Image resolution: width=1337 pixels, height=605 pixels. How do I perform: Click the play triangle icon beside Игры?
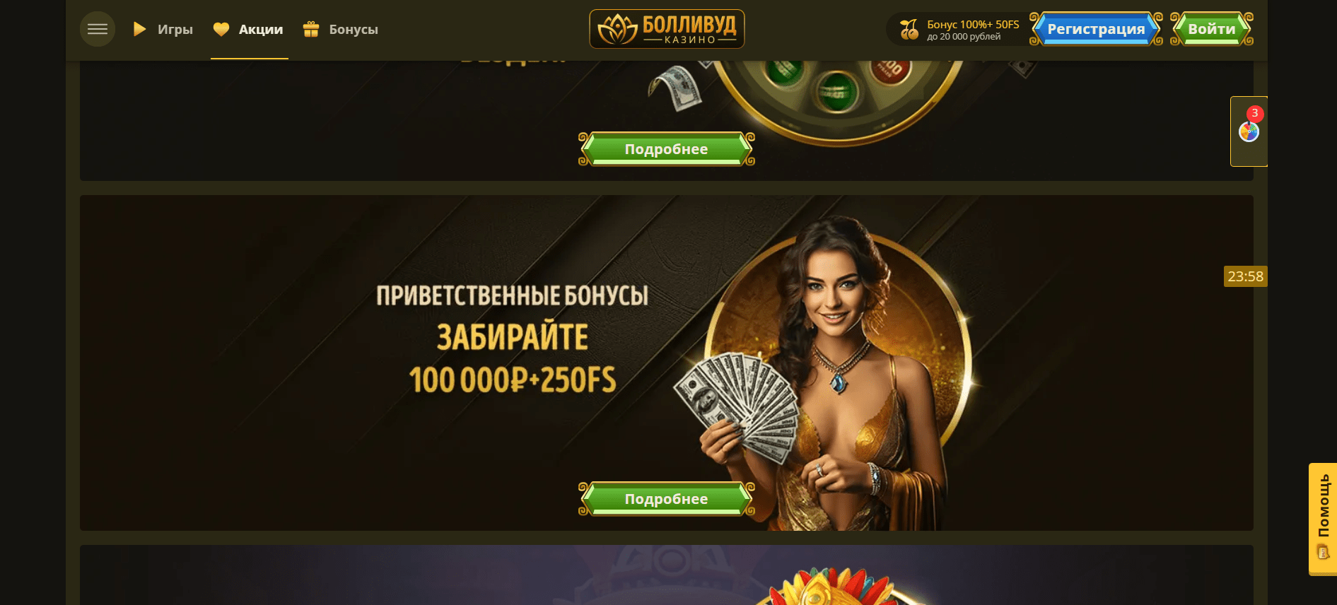[x=139, y=29]
